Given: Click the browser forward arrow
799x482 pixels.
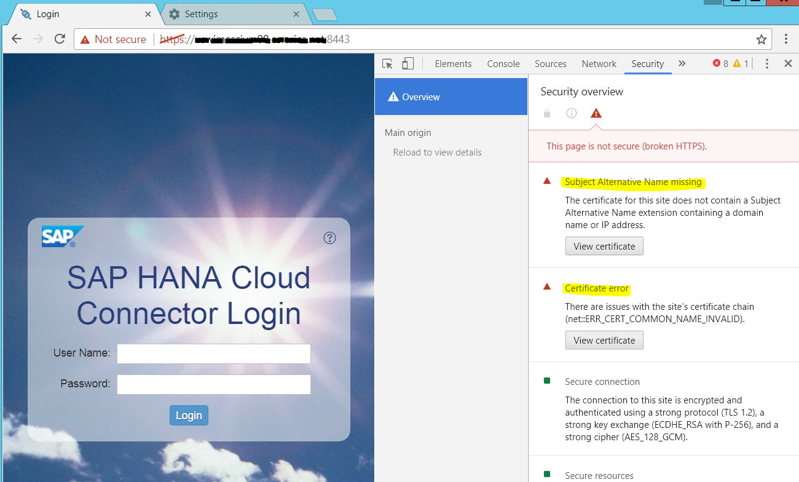Looking at the screenshot, I should click(x=38, y=39).
